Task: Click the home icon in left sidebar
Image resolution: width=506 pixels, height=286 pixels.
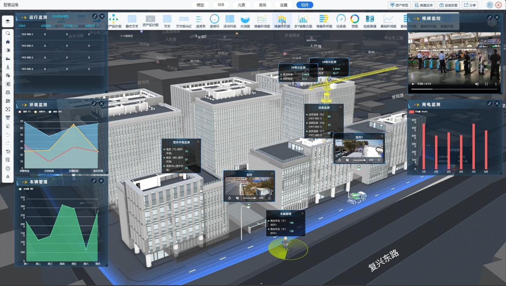Action: [8, 42]
